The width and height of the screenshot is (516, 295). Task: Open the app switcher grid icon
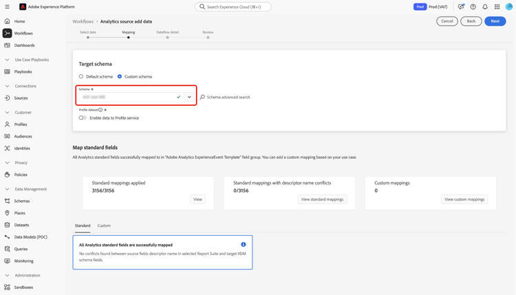click(x=497, y=7)
